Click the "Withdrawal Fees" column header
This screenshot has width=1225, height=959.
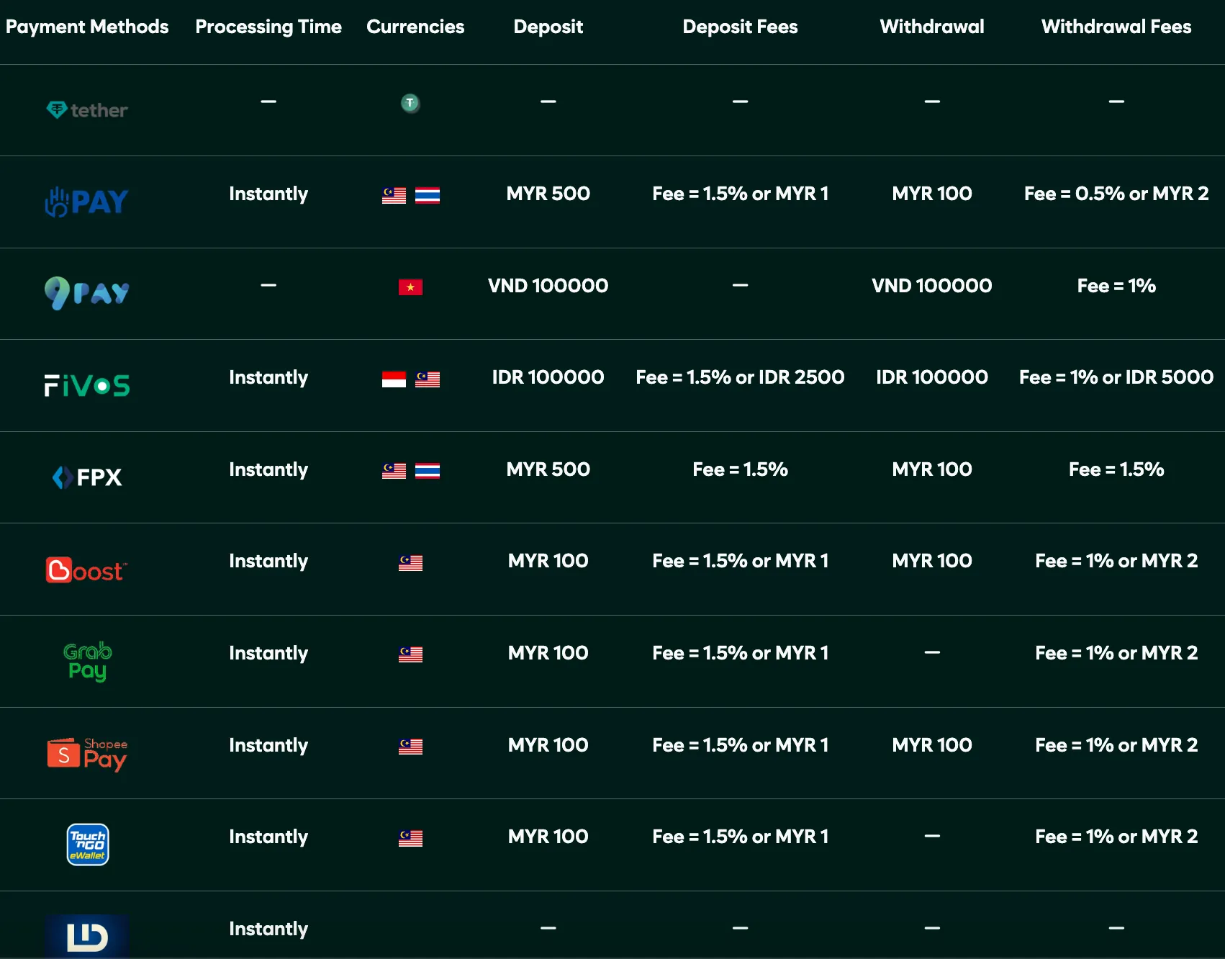[1116, 27]
